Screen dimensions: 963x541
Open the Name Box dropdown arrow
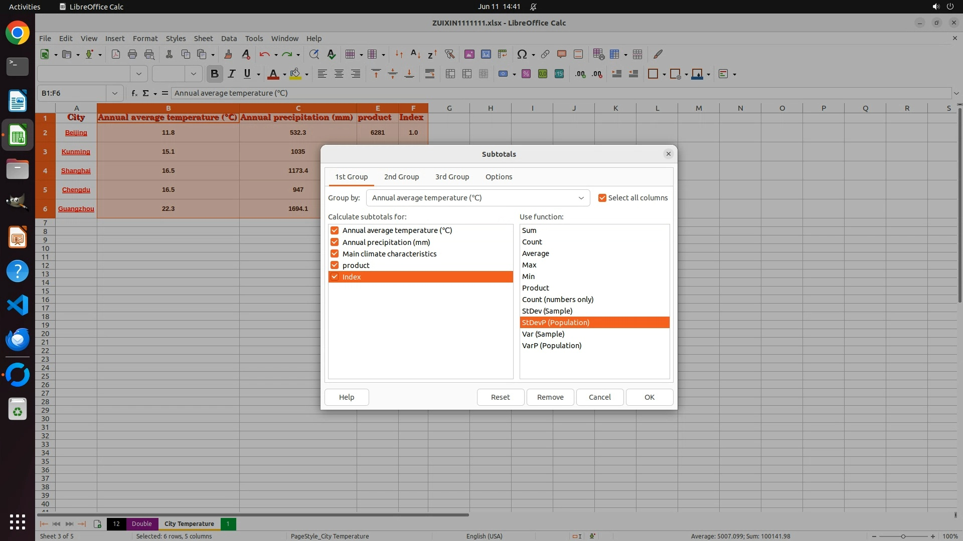114,93
